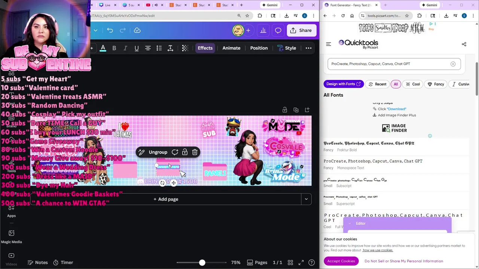
Task: Expand the dropdown chevron beside undo
Action: coord(95,30)
